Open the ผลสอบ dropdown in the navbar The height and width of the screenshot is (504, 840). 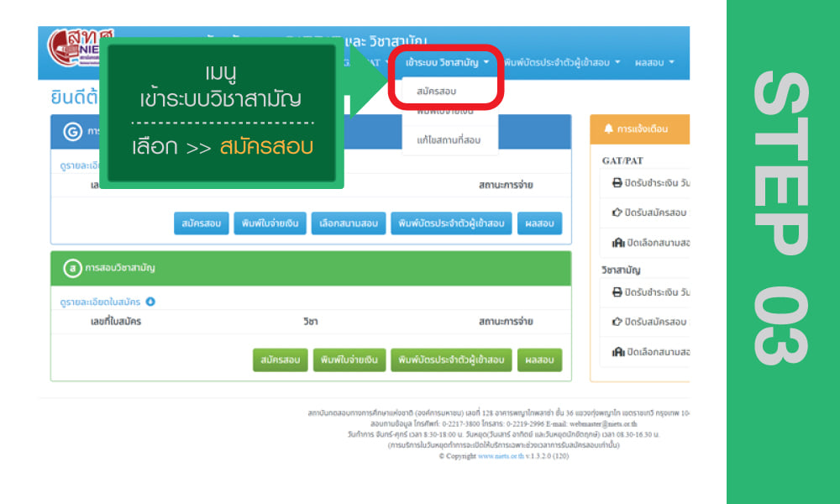tap(654, 63)
